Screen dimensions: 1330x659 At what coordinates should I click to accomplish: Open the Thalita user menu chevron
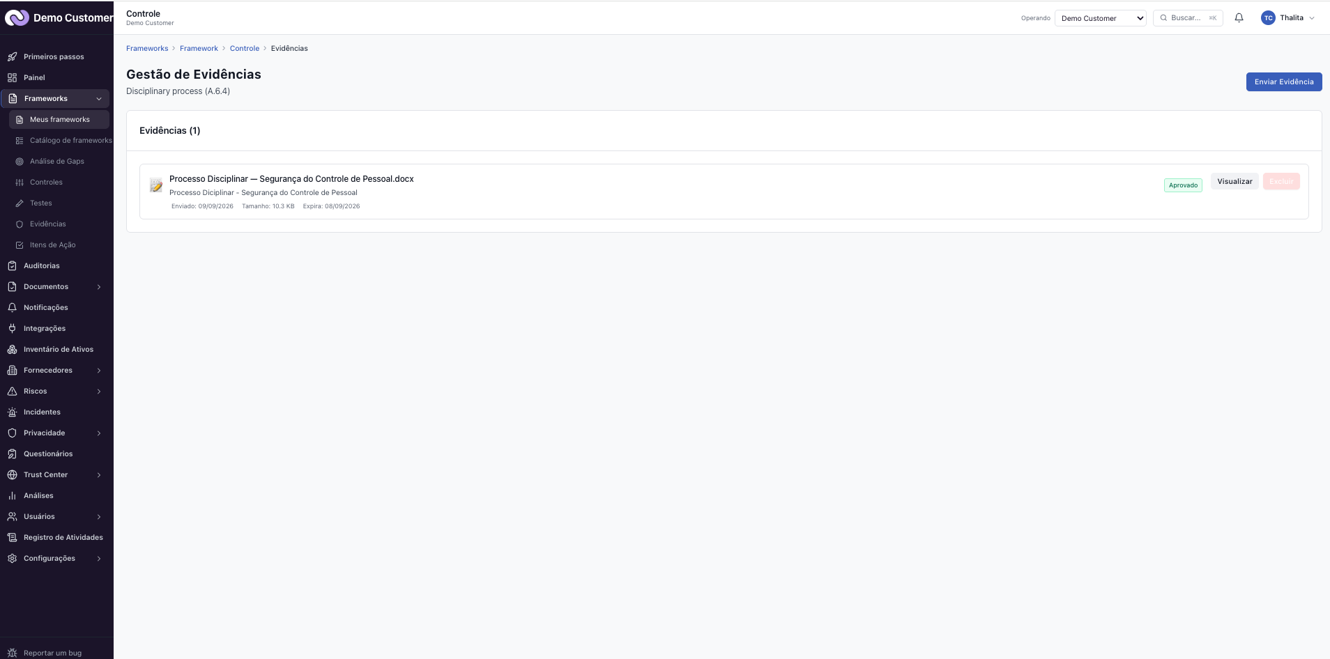click(1312, 18)
